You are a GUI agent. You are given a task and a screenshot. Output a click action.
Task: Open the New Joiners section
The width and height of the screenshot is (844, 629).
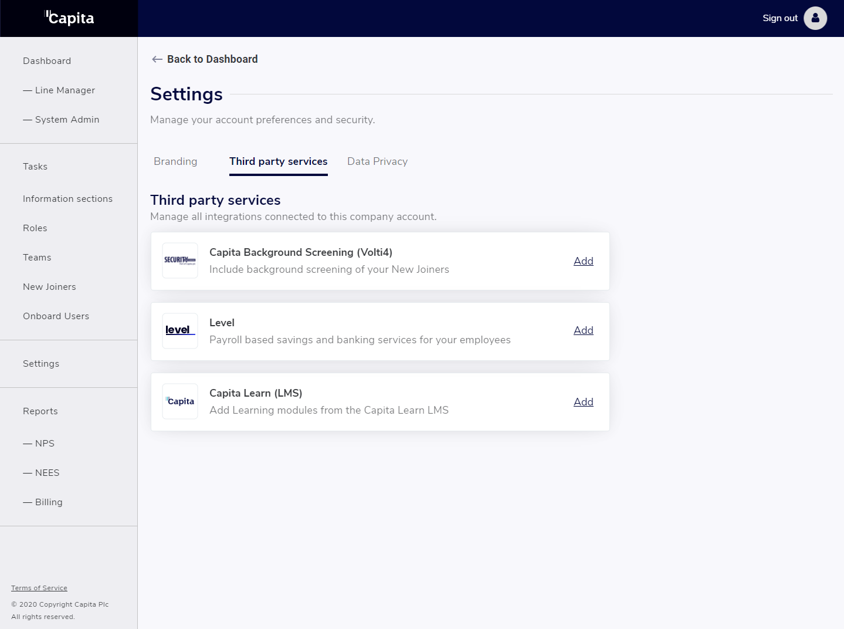coord(49,287)
